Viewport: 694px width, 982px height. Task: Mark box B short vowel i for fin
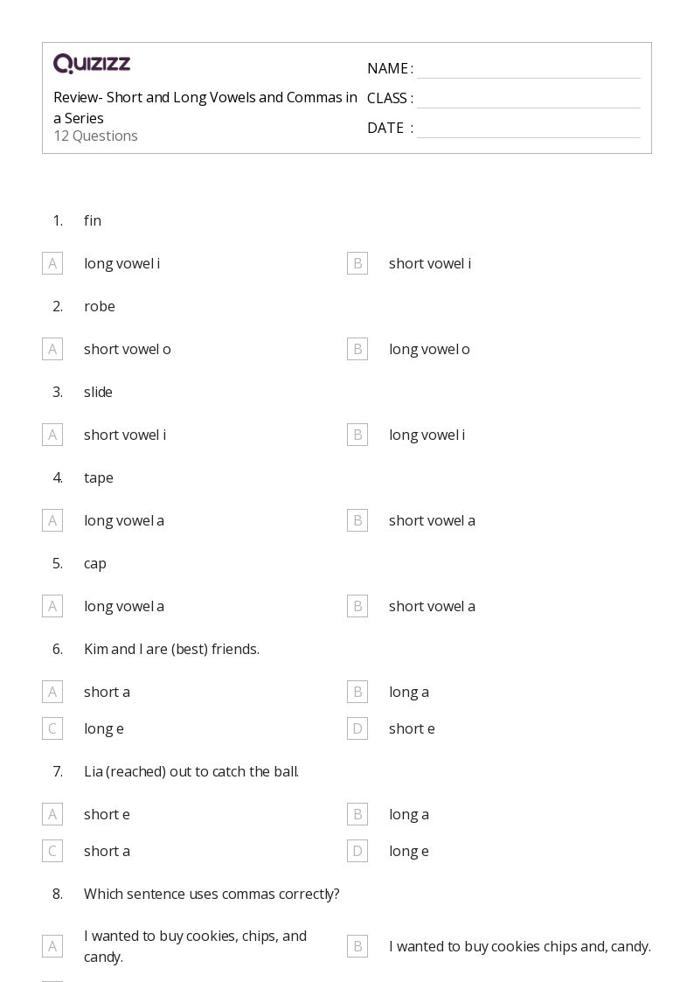pos(357,264)
